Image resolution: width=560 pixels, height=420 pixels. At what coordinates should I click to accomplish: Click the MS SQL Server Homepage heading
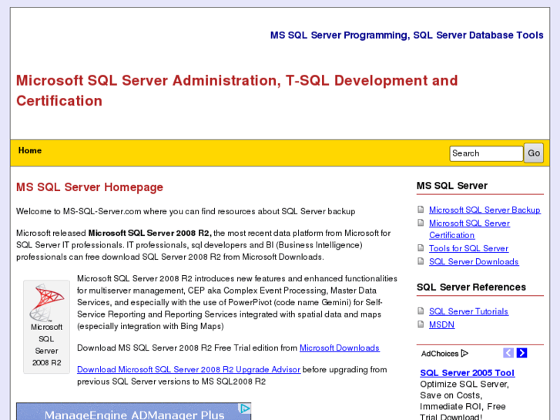coord(89,187)
